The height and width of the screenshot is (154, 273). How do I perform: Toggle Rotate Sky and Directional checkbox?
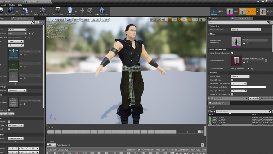click(232, 94)
